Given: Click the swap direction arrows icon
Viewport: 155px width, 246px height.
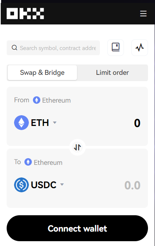Looking at the screenshot, I should pyautogui.click(x=77, y=147).
